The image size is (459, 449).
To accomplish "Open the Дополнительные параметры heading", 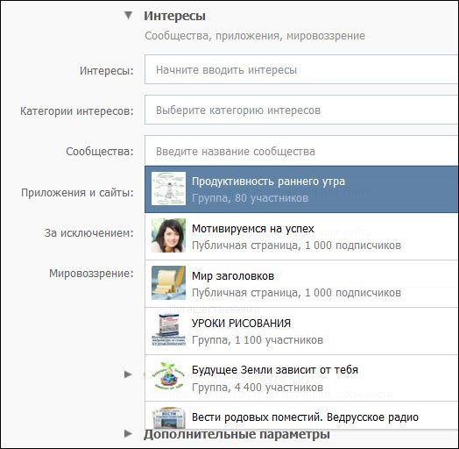I will click(x=237, y=434).
